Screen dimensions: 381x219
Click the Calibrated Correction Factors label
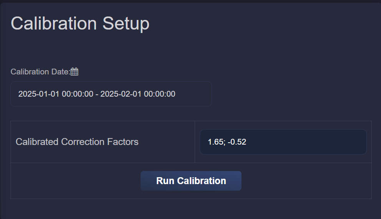pos(77,142)
